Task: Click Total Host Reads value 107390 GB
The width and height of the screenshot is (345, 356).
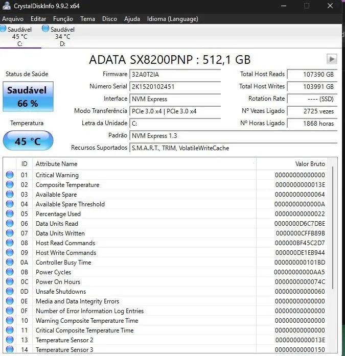Action: coord(312,74)
